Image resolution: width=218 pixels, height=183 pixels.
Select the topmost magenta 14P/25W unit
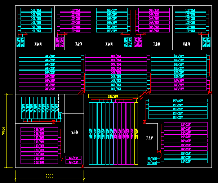pyautogui.click(x=185, y=124)
